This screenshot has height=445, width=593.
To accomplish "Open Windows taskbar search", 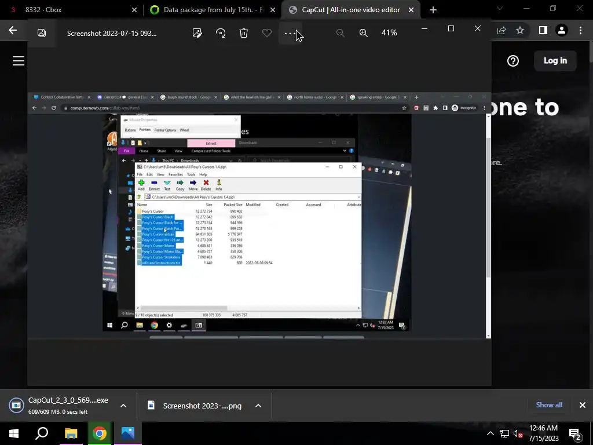I will click(42, 433).
